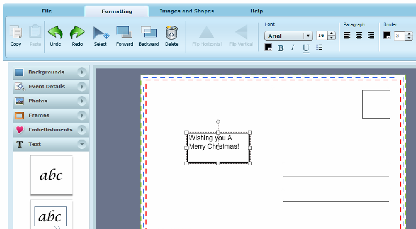This screenshot has height=229, width=416.
Task: Click the Backgrounds blue square icon
Action: [x=19, y=72]
